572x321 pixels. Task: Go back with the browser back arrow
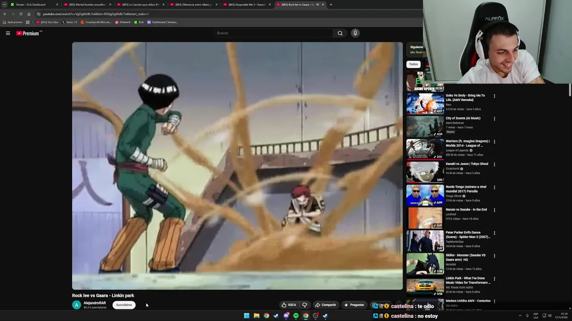[5, 14]
